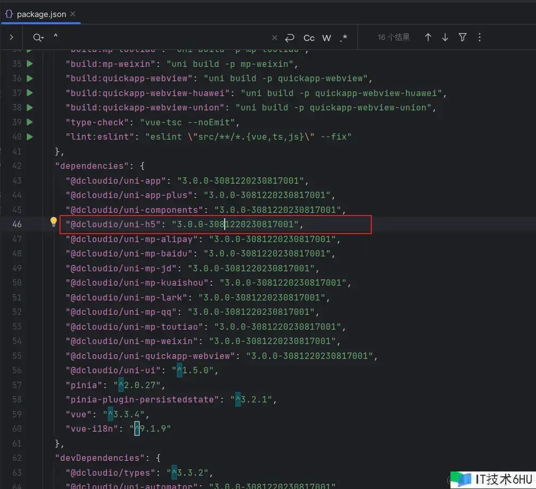Click the "vue-tsc --noEmit" command value
The image size is (536, 489).
coord(188,122)
